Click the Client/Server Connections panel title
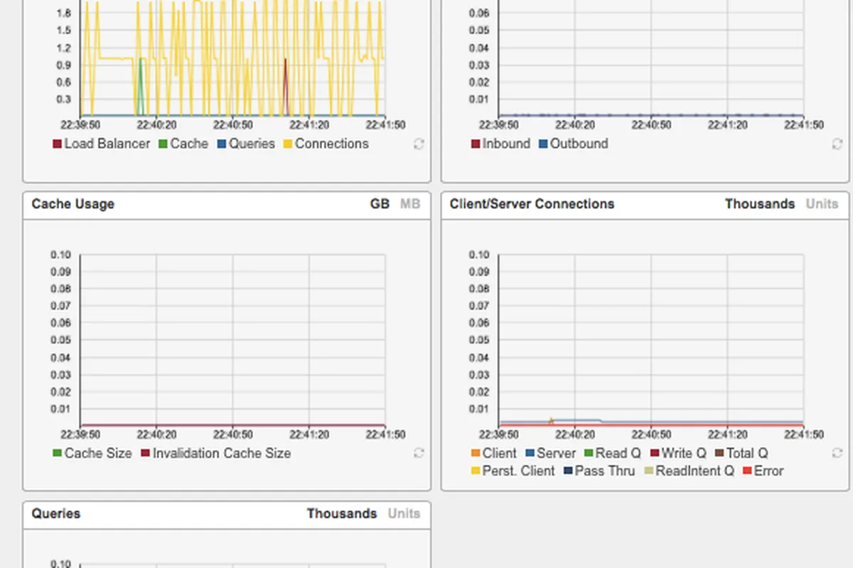The width and height of the screenshot is (853, 568). (x=532, y=204)
